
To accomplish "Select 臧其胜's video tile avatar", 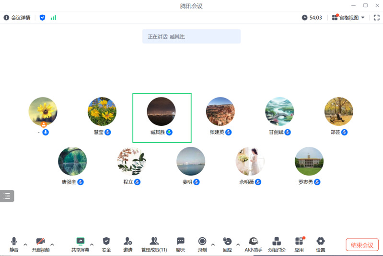I will 161,111.
